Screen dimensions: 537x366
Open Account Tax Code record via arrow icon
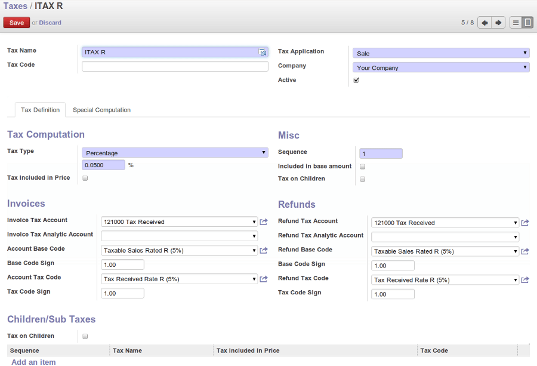(x=264, y=279)
